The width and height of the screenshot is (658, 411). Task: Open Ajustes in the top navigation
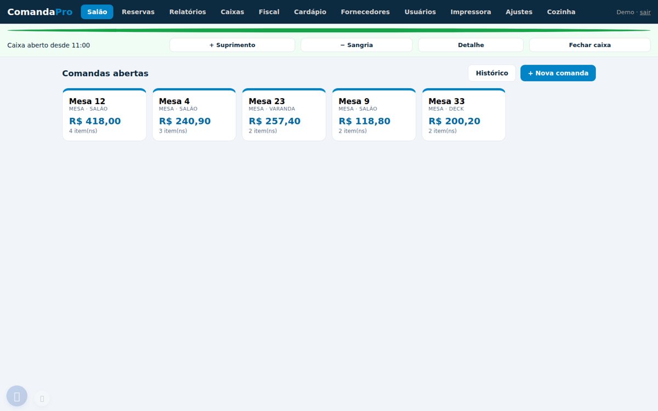pyautogui.click(x=519, y=12)
